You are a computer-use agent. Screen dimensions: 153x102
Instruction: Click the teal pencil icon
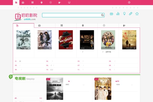point(131,14)
